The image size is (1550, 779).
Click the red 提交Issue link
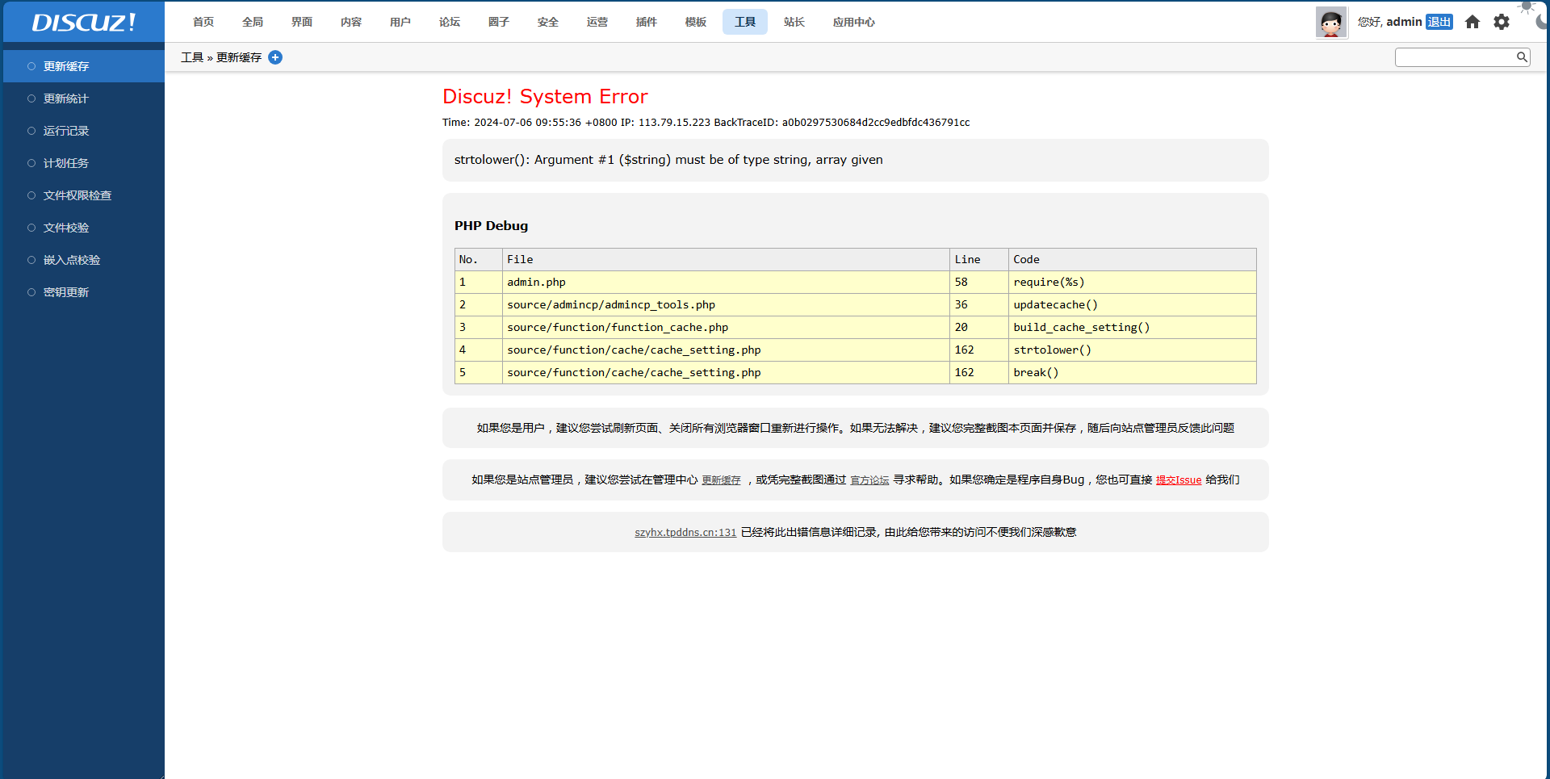point(1178,480)
